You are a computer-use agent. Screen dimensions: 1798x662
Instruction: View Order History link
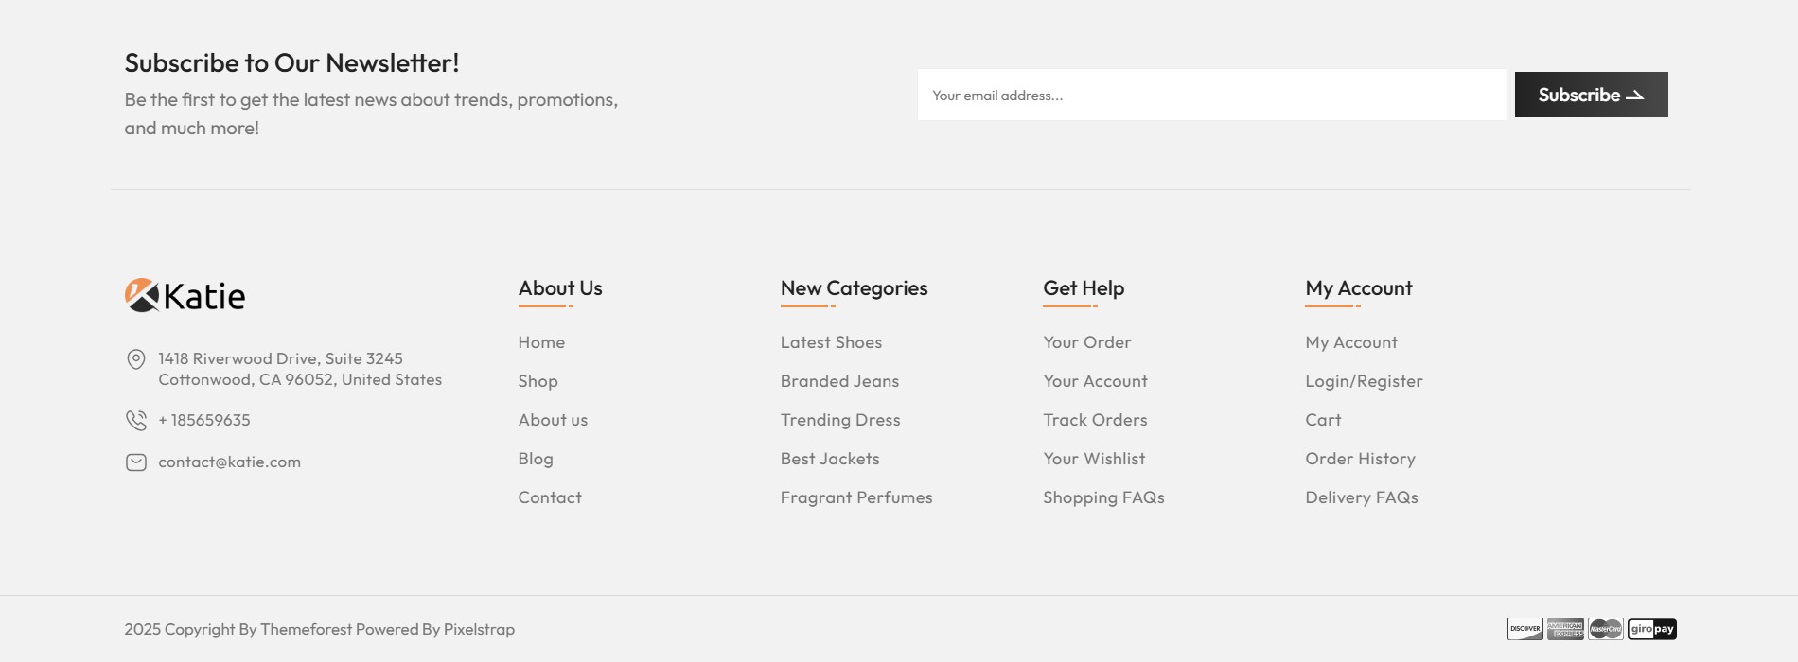(x=1360, y=459)
